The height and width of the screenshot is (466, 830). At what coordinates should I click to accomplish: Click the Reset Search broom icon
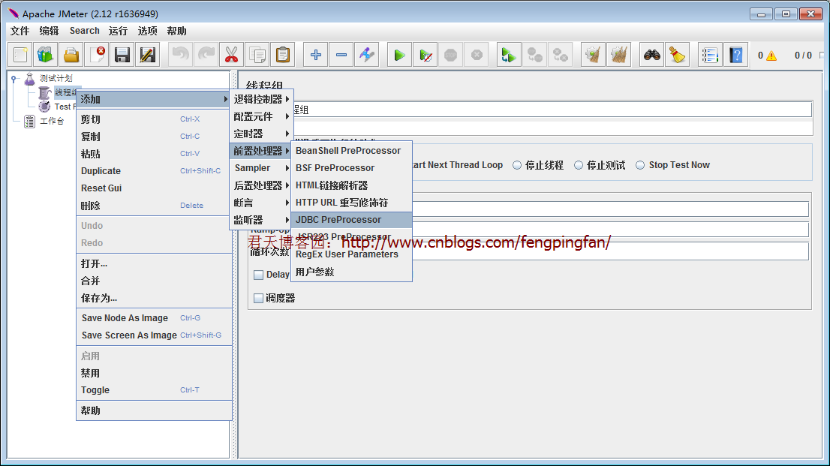(677, 55)
